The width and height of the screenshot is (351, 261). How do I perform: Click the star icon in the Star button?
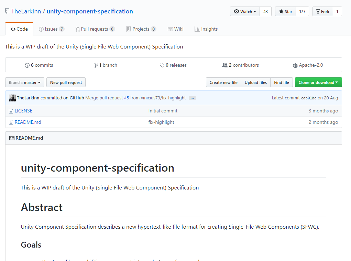click(281, 11)
